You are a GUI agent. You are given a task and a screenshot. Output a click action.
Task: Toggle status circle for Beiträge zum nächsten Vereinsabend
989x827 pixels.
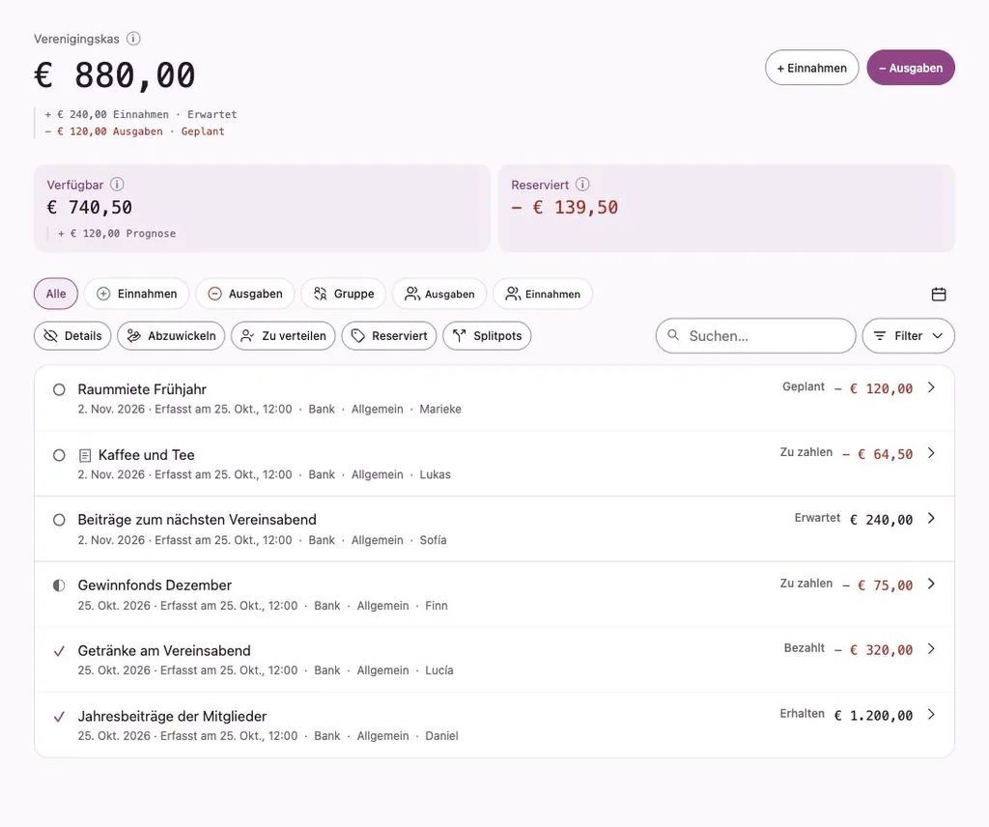59,520
